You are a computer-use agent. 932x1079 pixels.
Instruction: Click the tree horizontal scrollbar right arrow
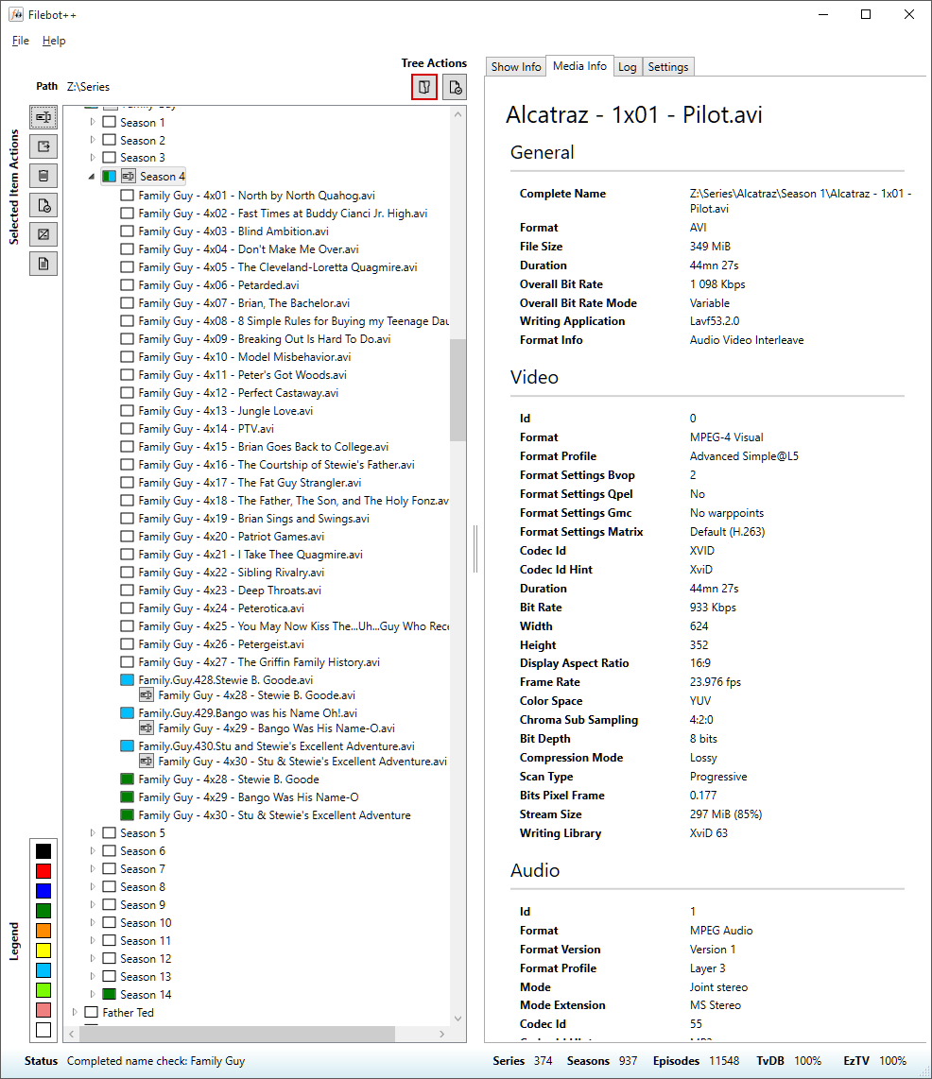[442, 1034]
